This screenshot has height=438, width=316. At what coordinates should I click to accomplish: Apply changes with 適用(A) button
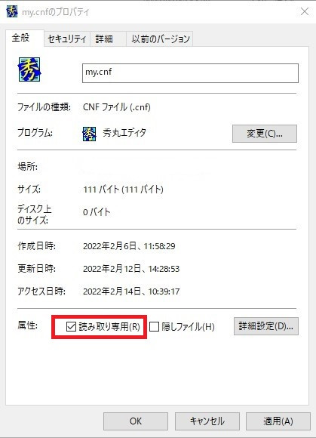coord(278,421)
